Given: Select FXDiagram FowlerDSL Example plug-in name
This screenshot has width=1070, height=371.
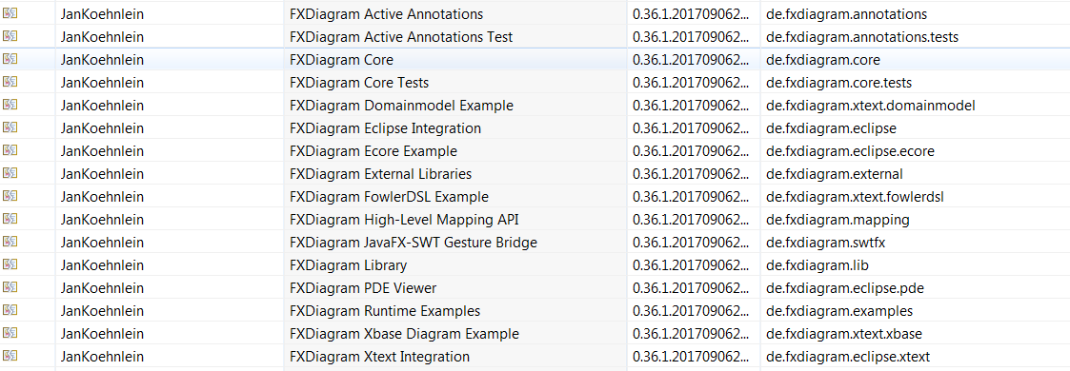Looking at the screenshot, I should pos(389,197).
